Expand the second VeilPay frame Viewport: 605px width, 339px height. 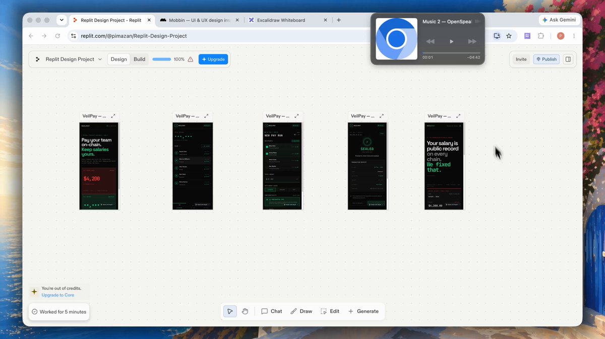[x=206, y=116]
